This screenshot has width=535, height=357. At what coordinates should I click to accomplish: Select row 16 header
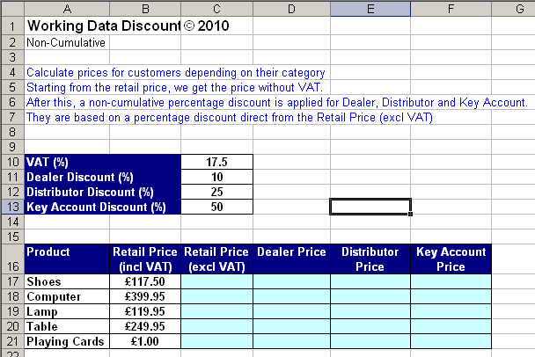point(12,259)
